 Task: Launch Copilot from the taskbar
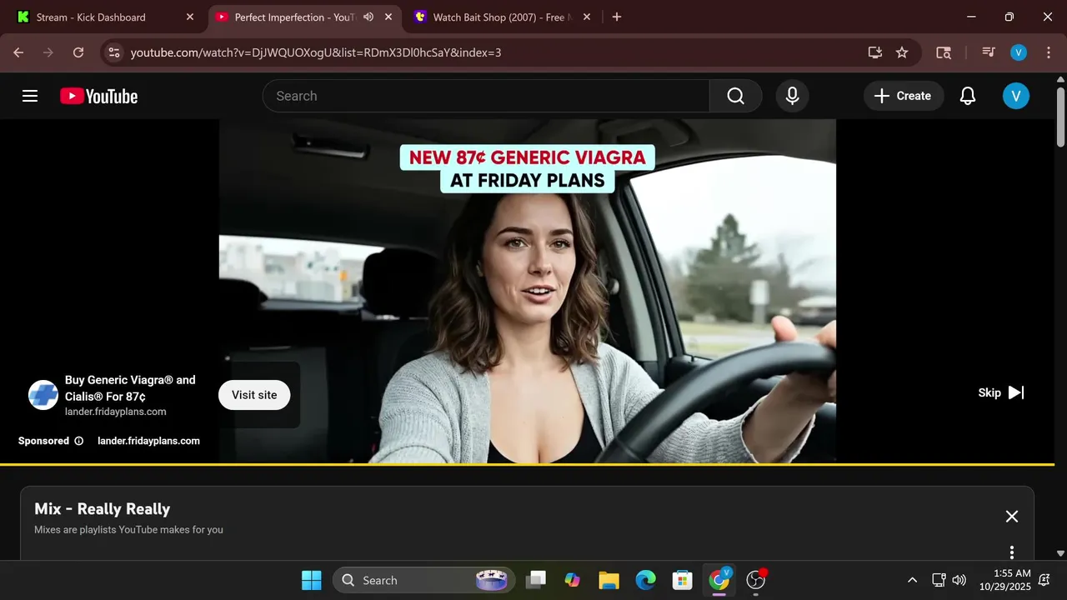572,580
